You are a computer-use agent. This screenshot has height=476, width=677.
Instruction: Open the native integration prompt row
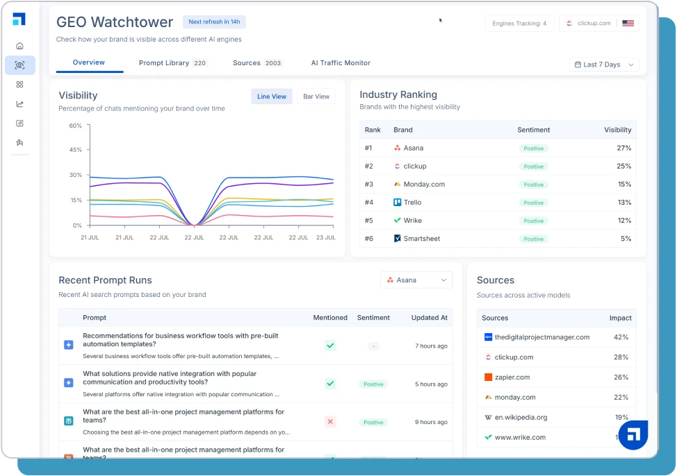[x=256, y=384]
